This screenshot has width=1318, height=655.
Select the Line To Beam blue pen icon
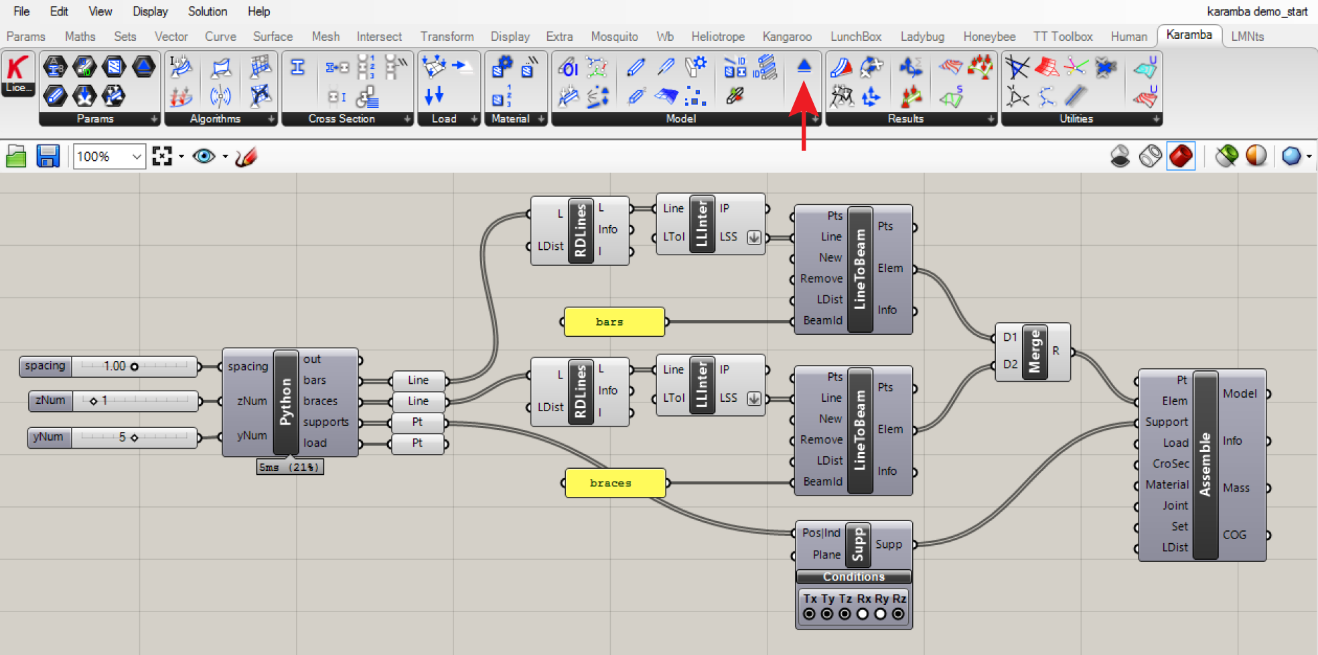[636, 67]
